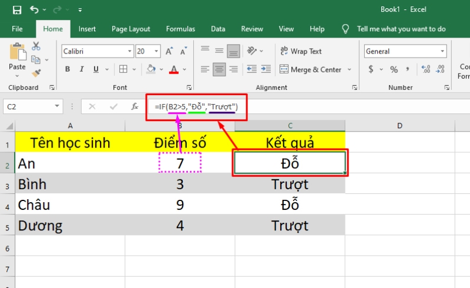Toggle Wrap Text

point(301,51)
